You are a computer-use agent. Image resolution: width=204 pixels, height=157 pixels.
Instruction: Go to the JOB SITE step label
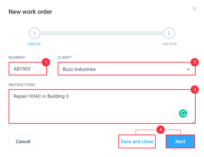tap(169, 44)
